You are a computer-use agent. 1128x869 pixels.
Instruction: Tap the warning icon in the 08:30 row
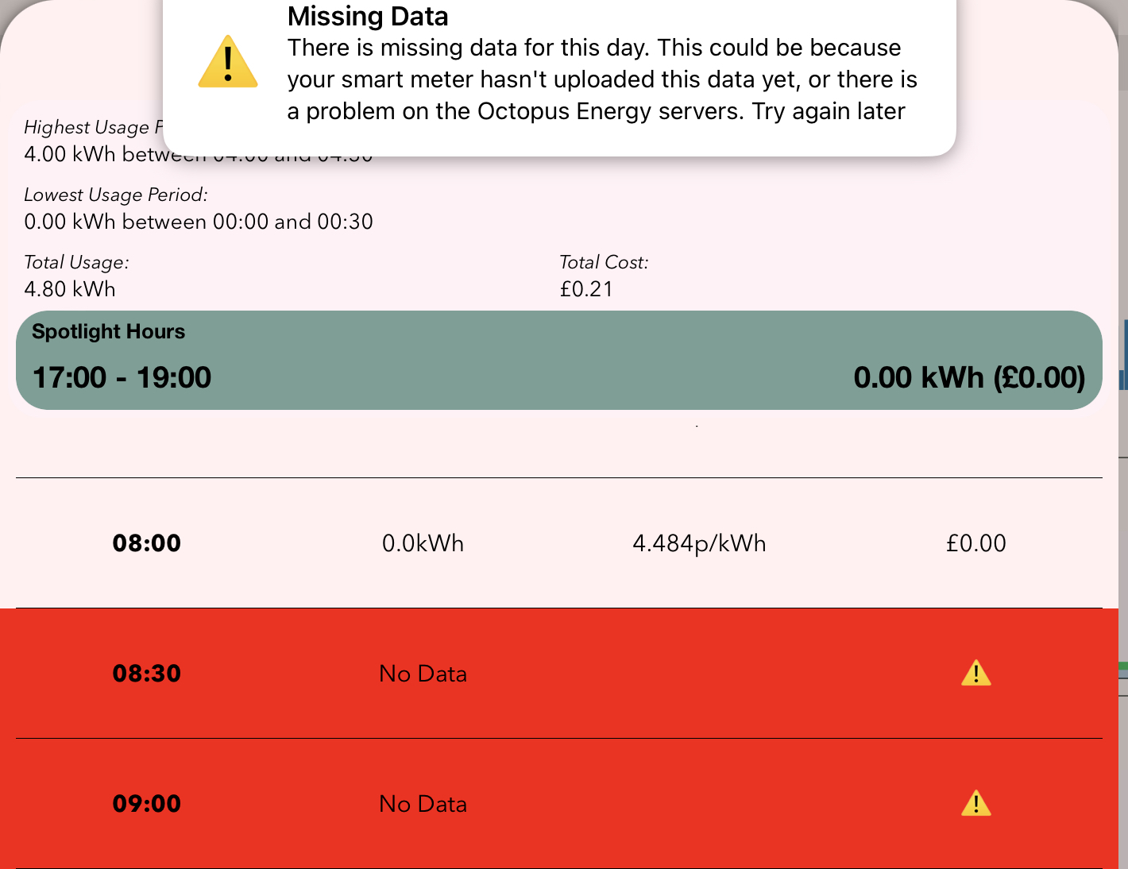(975, 674)
